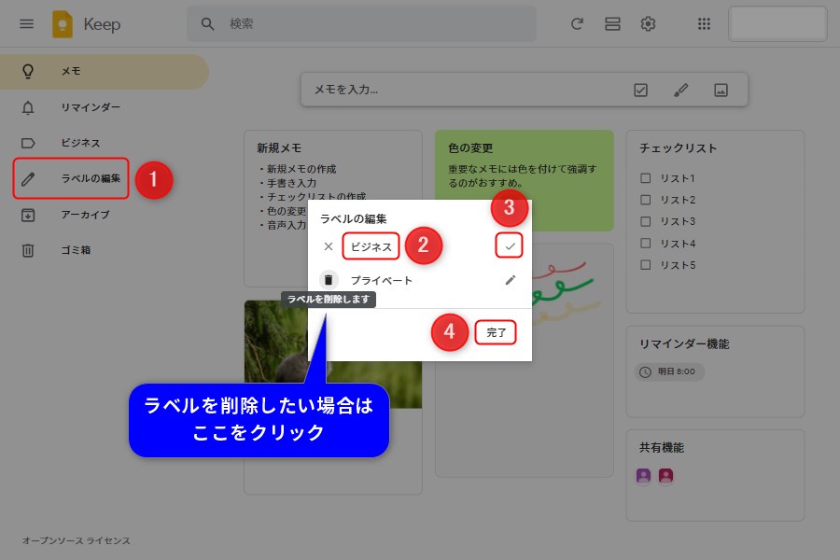Click the refresh icon in header
Viewport: 840px width, 560px height.
click(x=577, y=24)
